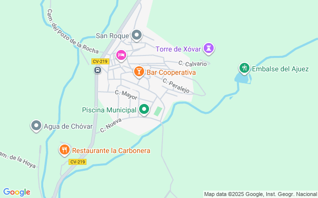Click the upper CV-219 road shield
Screen dimensions: 318x198
coord(100,61)
